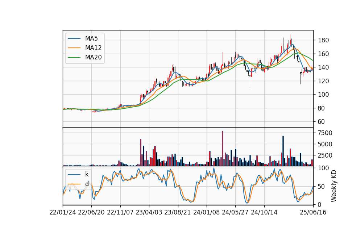The height and width of the screenshot is (250, 348).
Task: Click the d legend label in KD panel
Action: click(87, 184)
